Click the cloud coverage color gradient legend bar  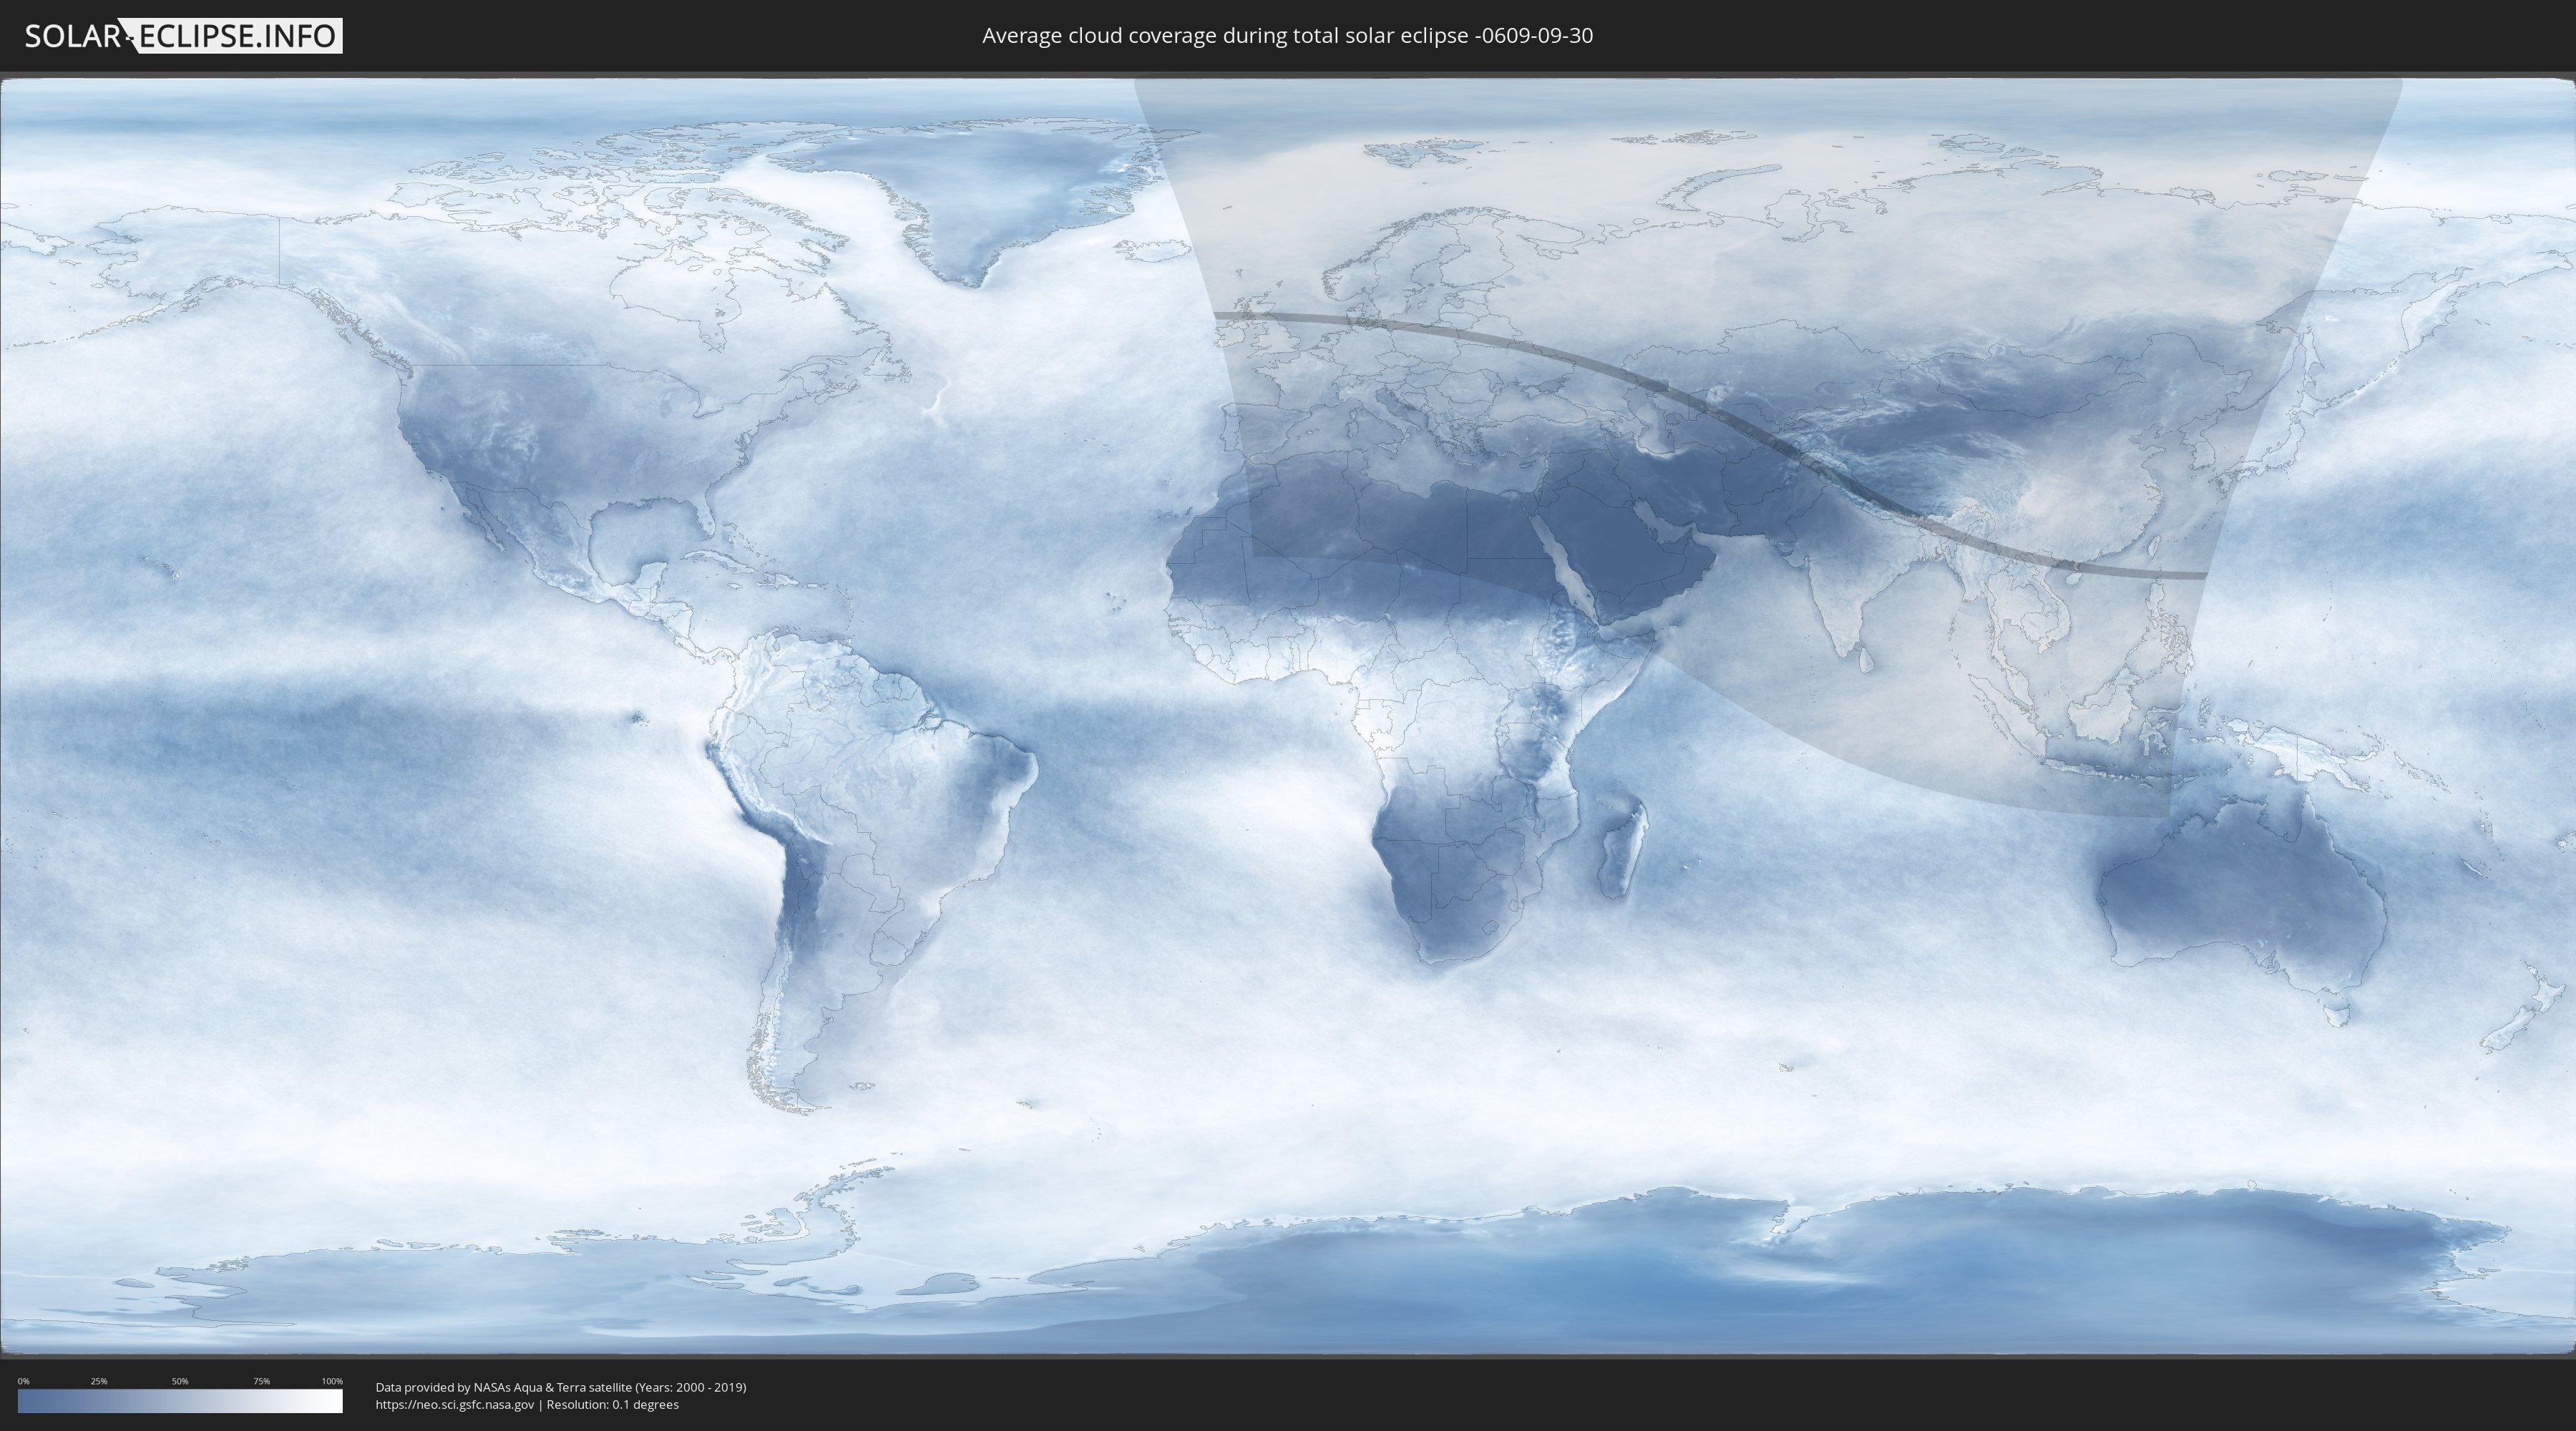click(180, 1401)
